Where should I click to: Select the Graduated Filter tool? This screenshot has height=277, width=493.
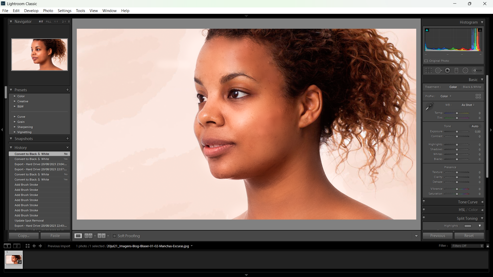coord(456,71)
